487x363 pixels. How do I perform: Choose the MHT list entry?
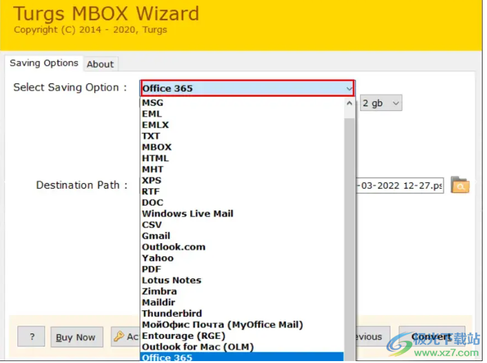point(243,169)
